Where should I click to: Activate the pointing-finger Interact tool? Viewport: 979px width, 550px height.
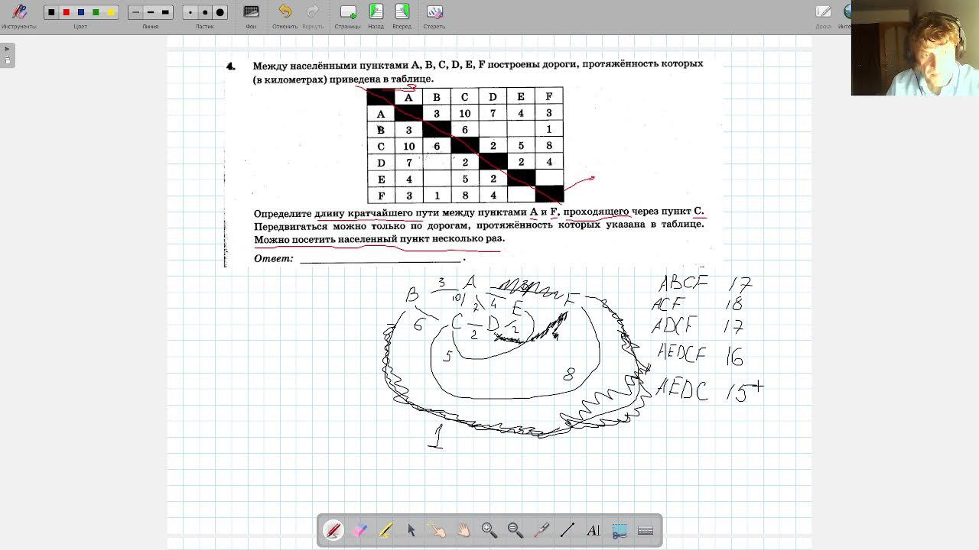coord(437,530)
